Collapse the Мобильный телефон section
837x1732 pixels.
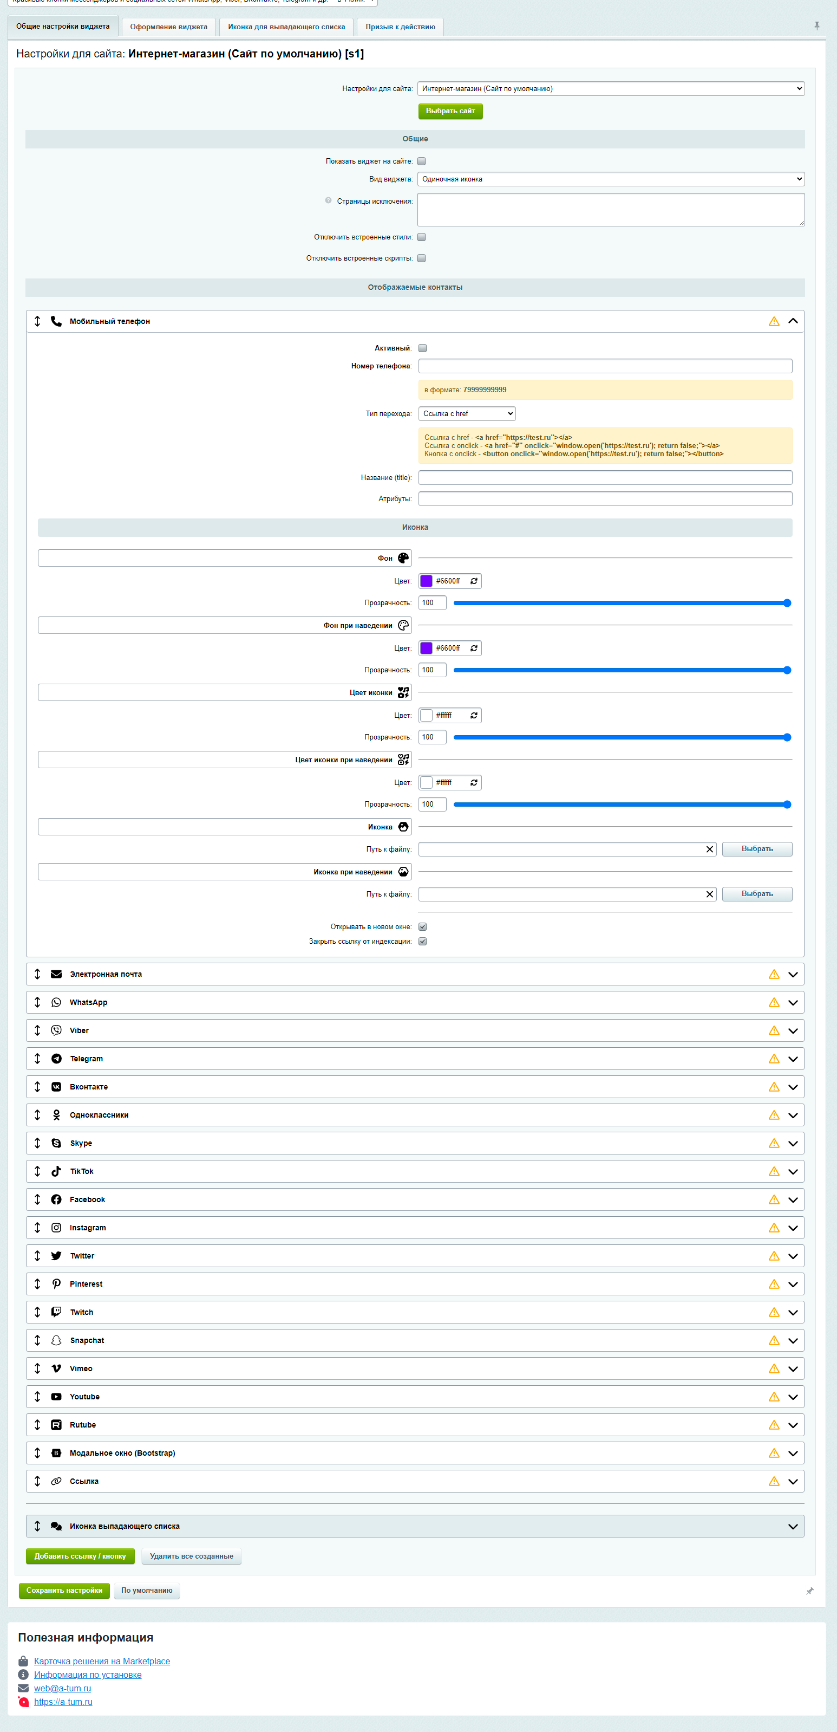click(793, 321)
